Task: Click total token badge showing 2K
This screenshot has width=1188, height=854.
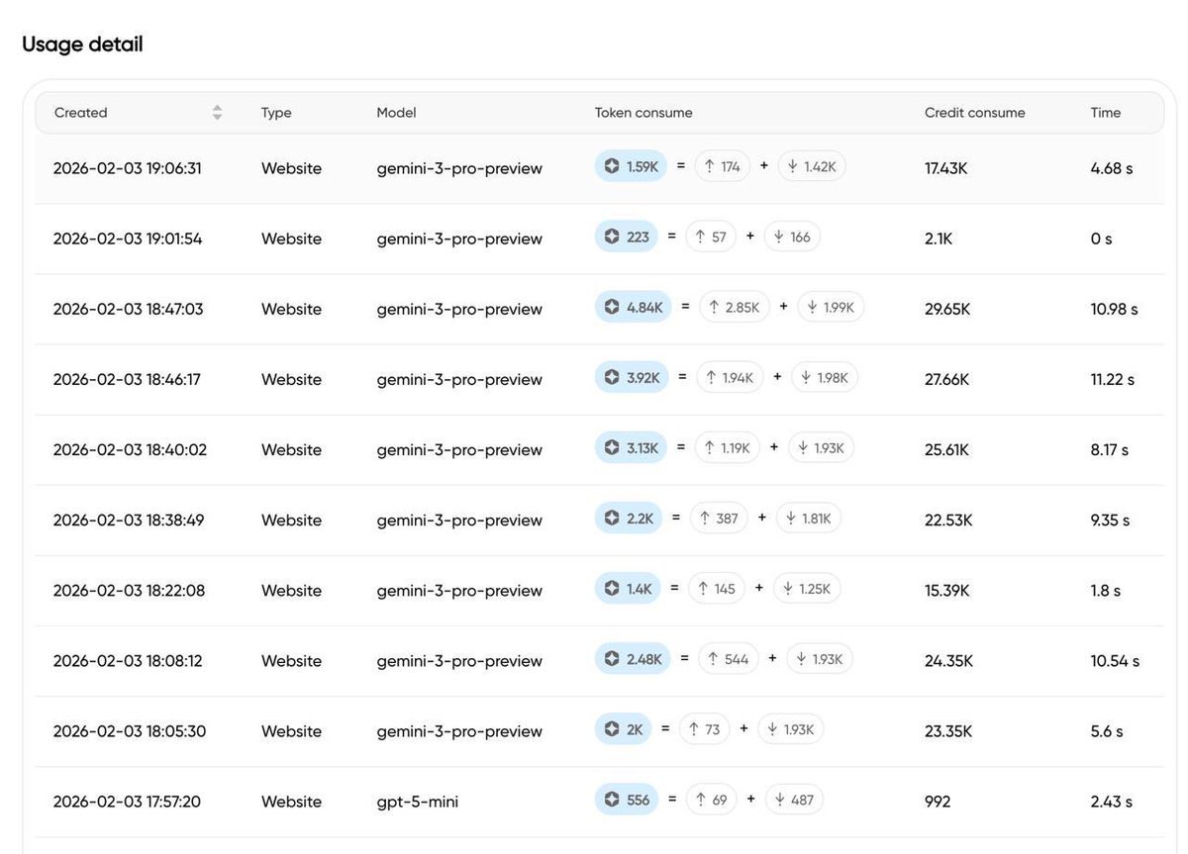Action: 624,729
